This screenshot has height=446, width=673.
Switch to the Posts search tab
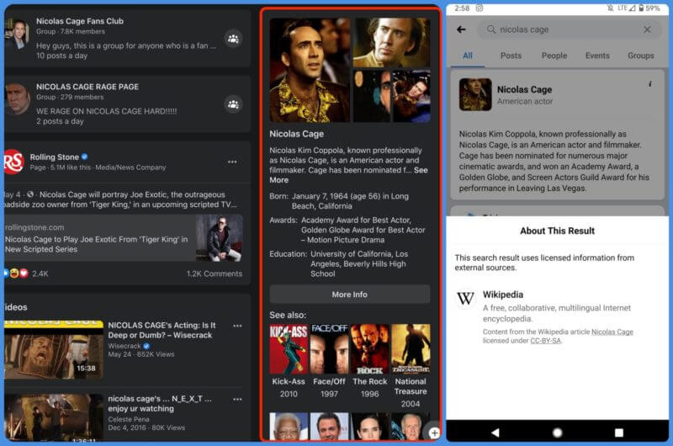pos(511,56)
